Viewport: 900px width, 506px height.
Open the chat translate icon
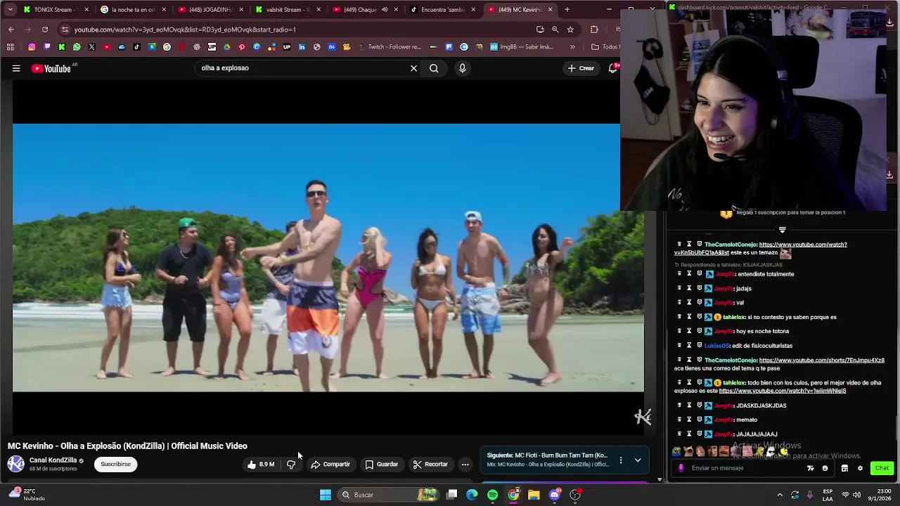811,468
